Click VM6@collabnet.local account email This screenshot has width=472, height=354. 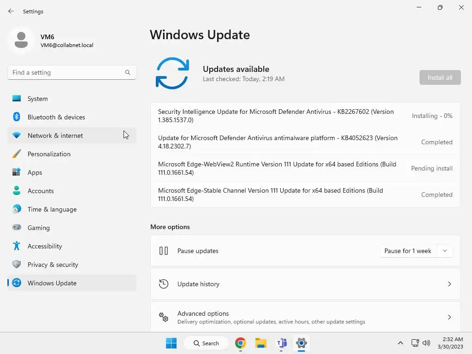point(67,45)
